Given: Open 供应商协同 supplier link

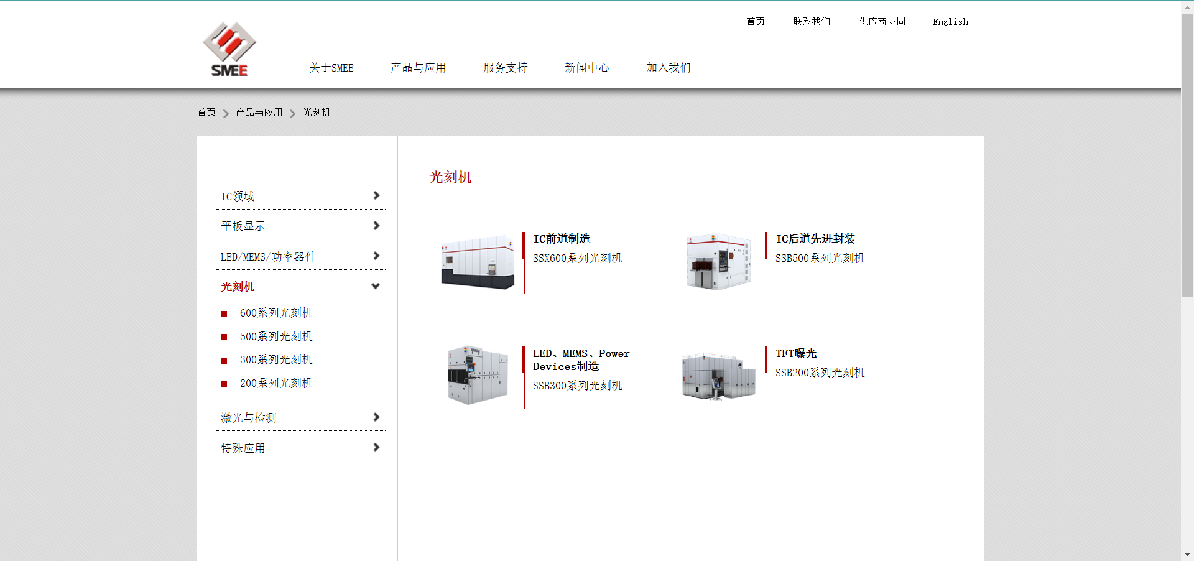Looking at the screenshot, I should [882, 22].
